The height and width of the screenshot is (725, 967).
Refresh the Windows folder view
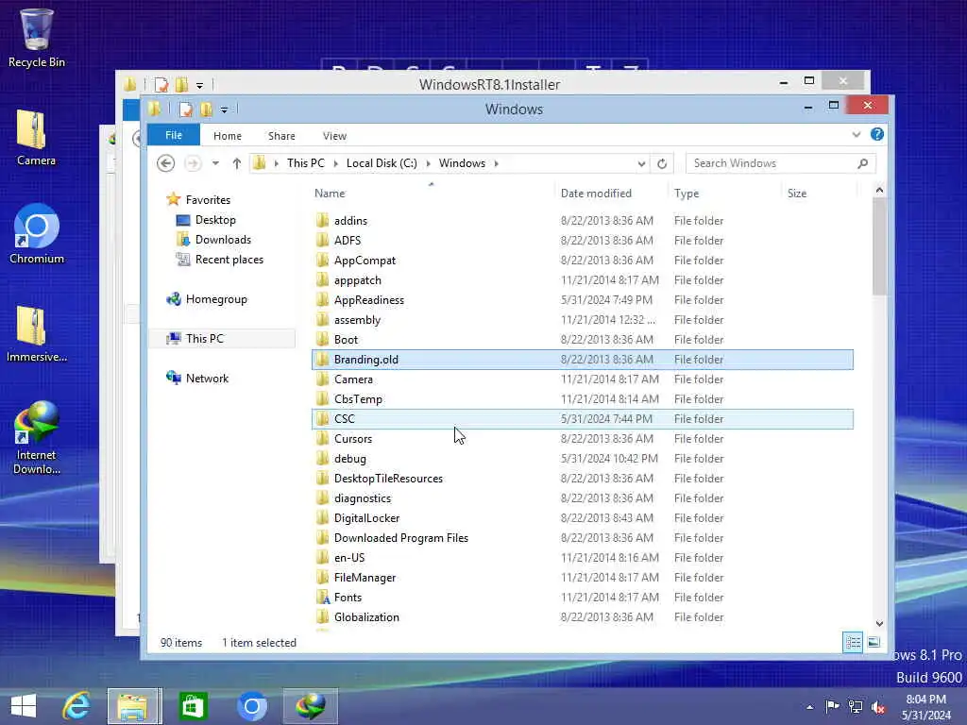pyautogui.click(x=662, y=163)
